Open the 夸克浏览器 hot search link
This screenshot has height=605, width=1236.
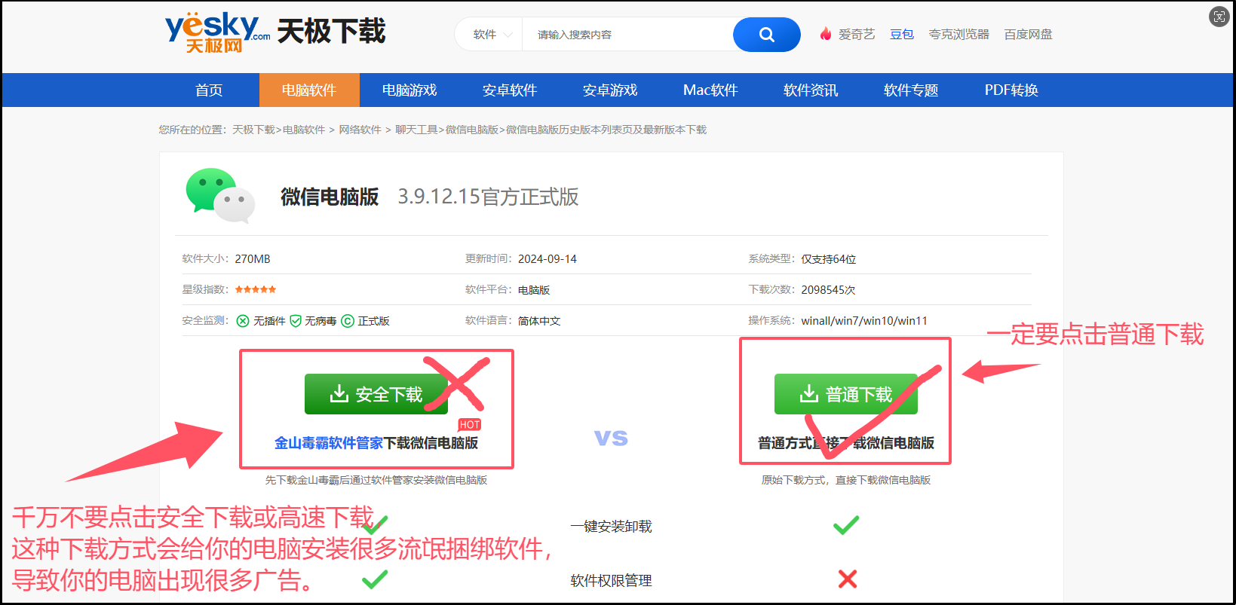[958, 34]
